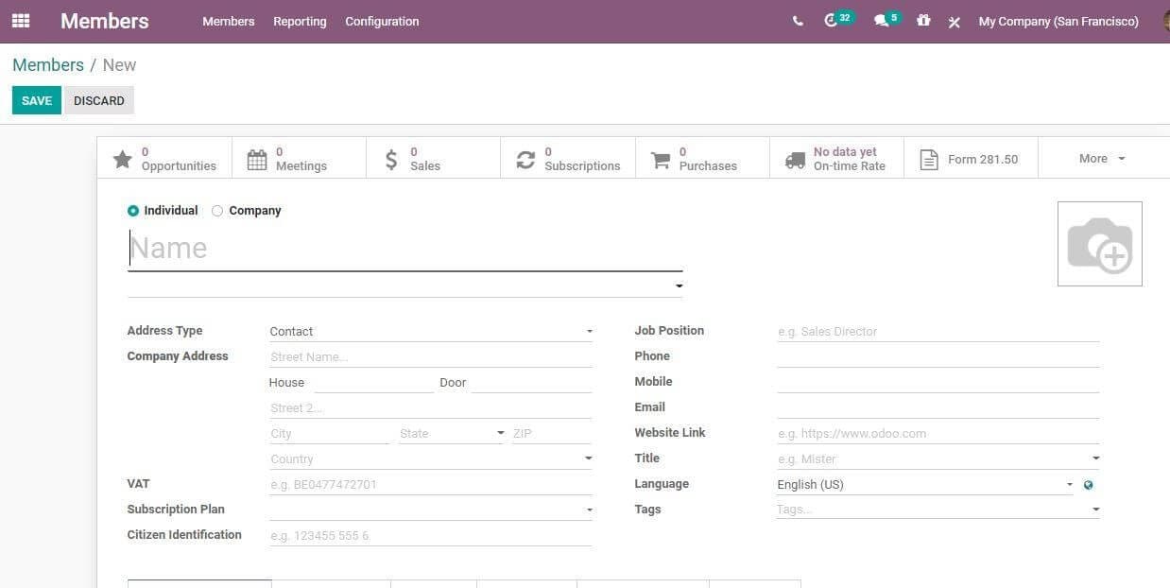
Task: Open the 0 Subscriptions stat button
Action: tap(568, 159)
